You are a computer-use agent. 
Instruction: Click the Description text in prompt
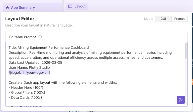tap(90, 55)
